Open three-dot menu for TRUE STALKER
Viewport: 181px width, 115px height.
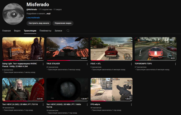point(87,64)
